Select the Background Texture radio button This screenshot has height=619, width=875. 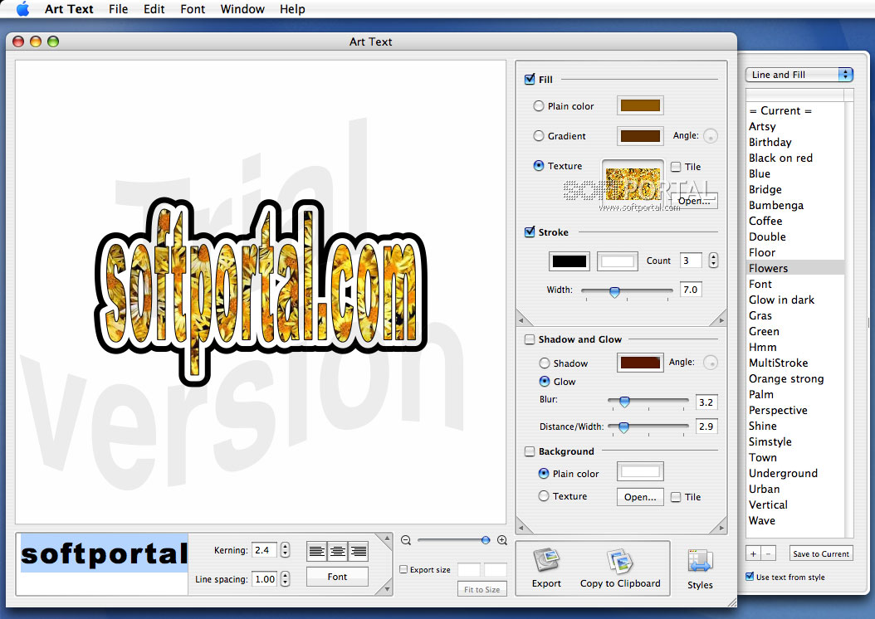pos(544,495)
